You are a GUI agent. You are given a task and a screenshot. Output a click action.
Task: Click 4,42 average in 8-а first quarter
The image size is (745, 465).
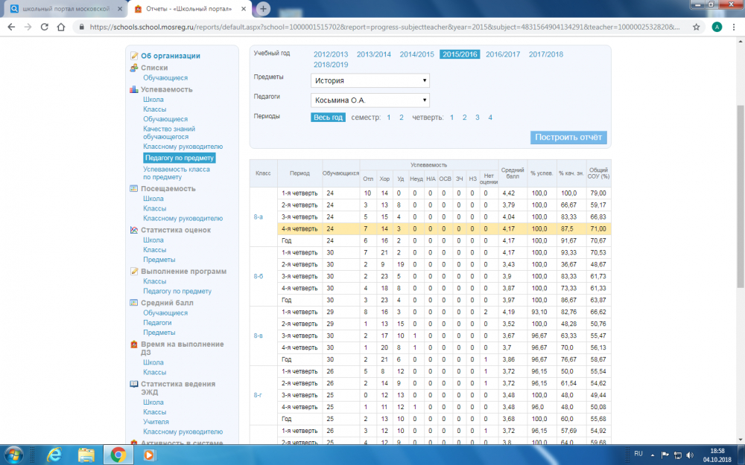click(508, 193)
